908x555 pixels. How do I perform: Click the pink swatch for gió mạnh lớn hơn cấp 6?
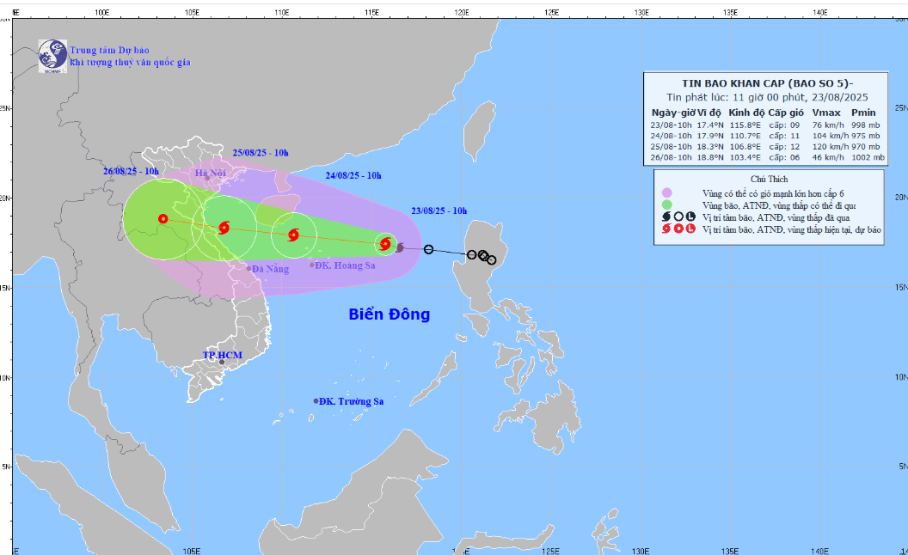tap(667, 192)
